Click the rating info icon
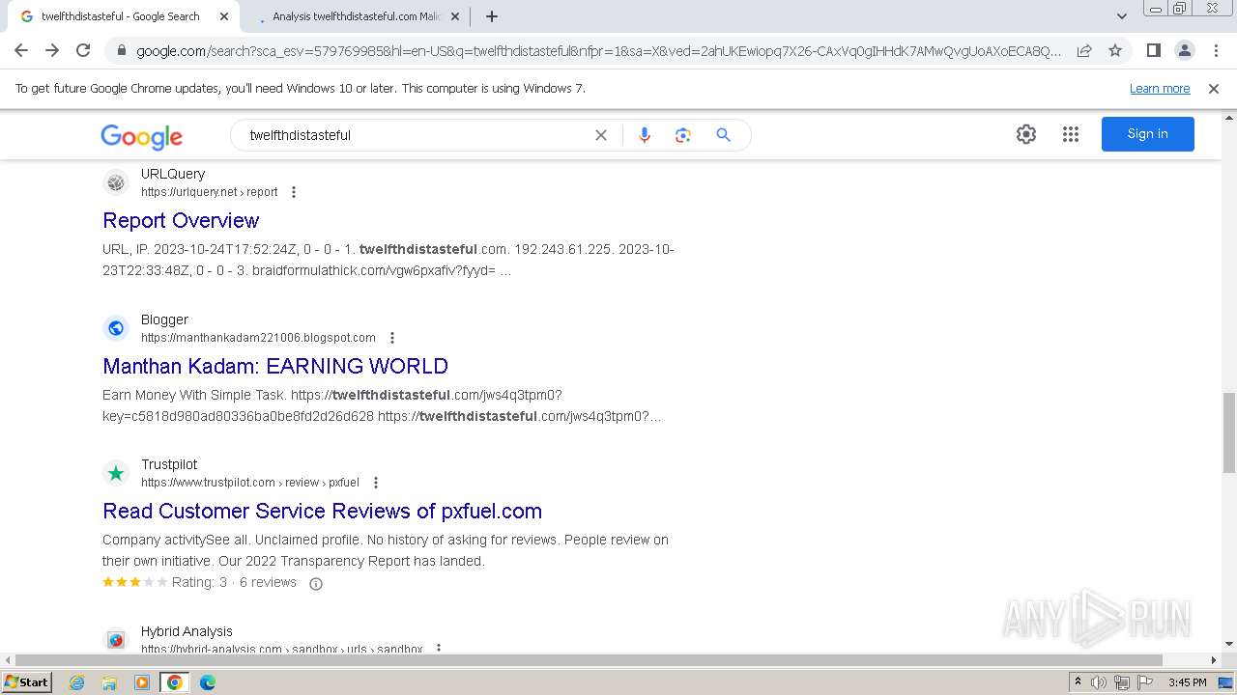The height and width of the screenshot is (695, 1237). point(315,583)
